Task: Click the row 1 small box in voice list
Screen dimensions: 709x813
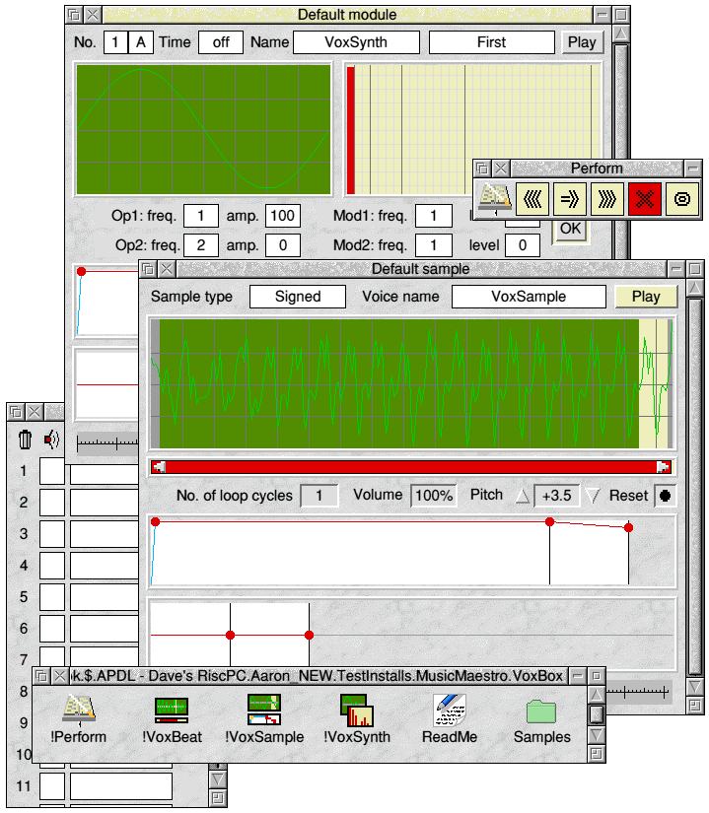Action: 52,471
